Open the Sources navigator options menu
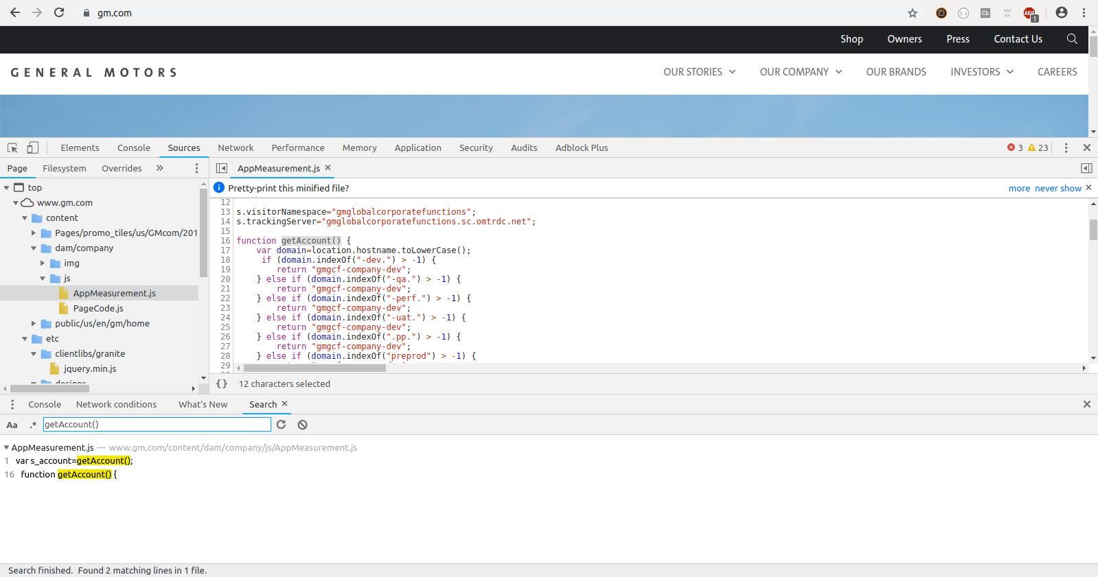Screen dimensions: 1098x577 196,168
